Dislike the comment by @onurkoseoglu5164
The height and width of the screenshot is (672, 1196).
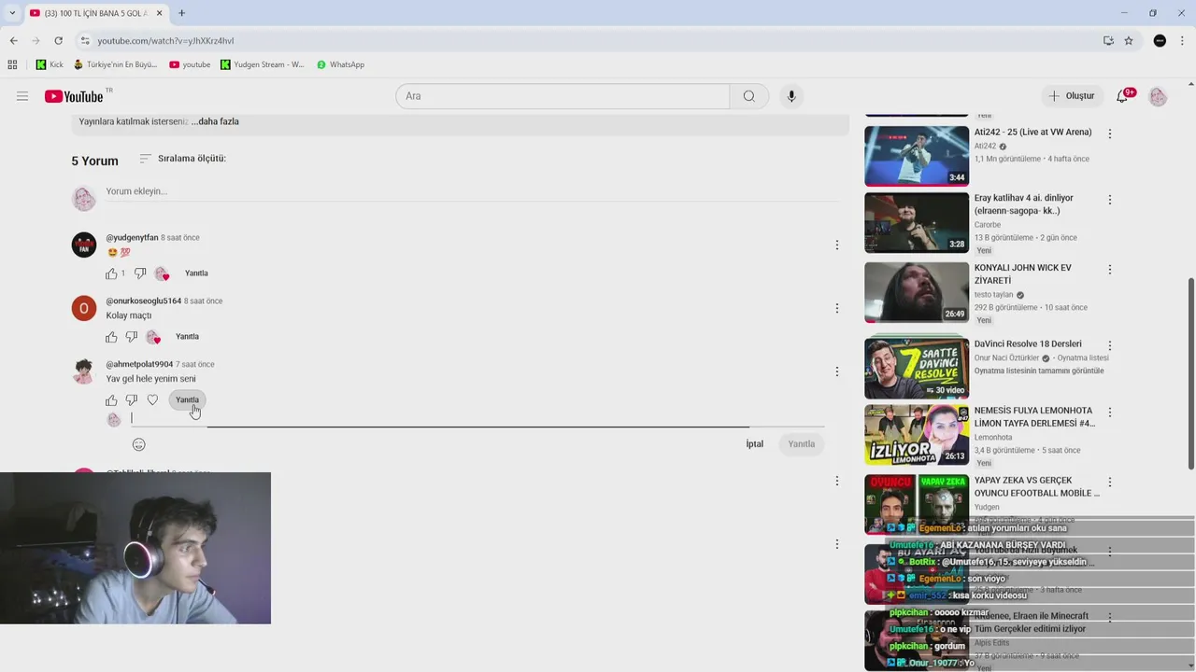132,337
